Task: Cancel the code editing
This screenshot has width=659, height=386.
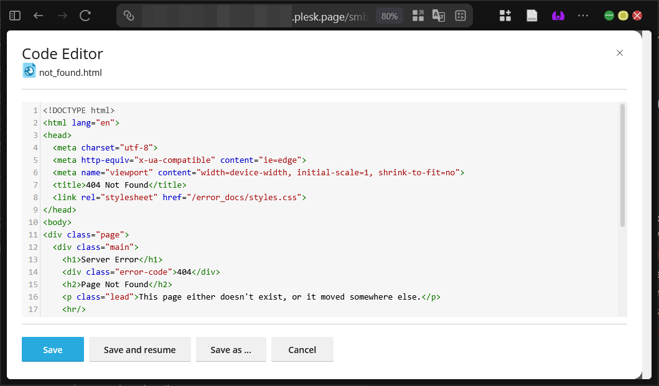Action: coord(302,349)
